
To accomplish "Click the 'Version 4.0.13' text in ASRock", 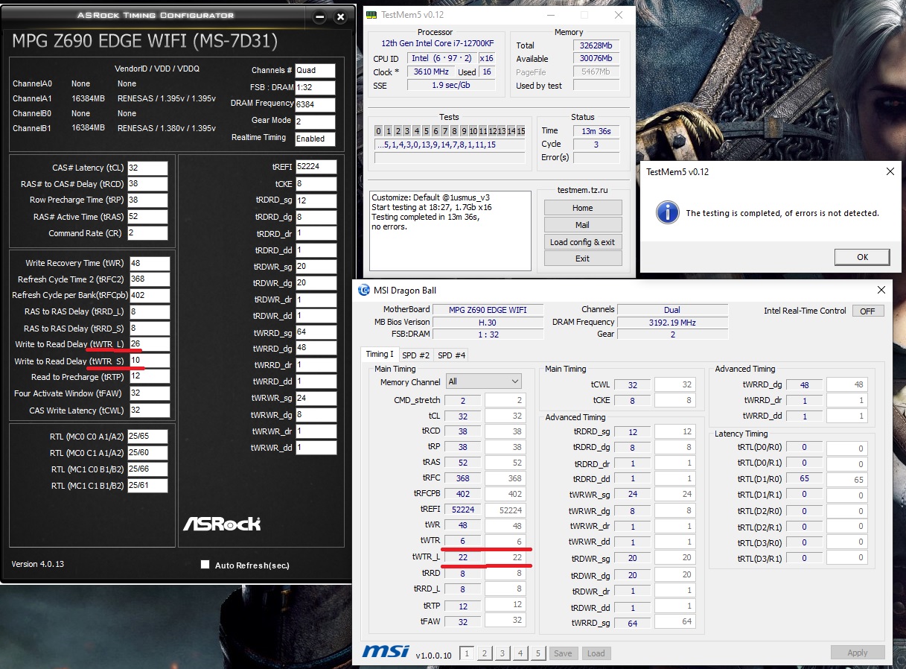I will tap(38, 564).
